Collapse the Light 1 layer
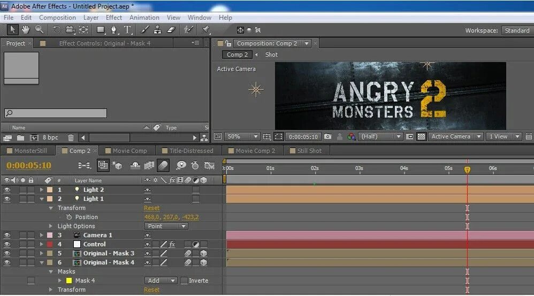 coord(42,199)
